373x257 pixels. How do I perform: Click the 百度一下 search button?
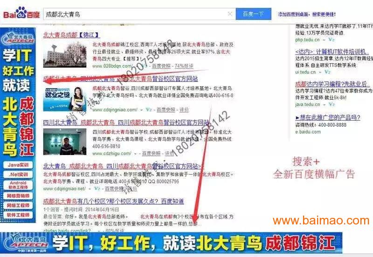coord(253,14)
